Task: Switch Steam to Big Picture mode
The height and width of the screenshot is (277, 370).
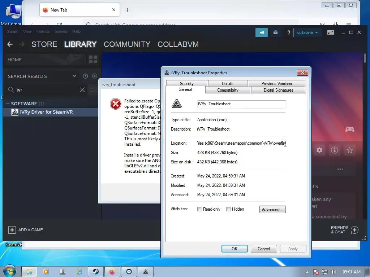Action: click(330, 32)
